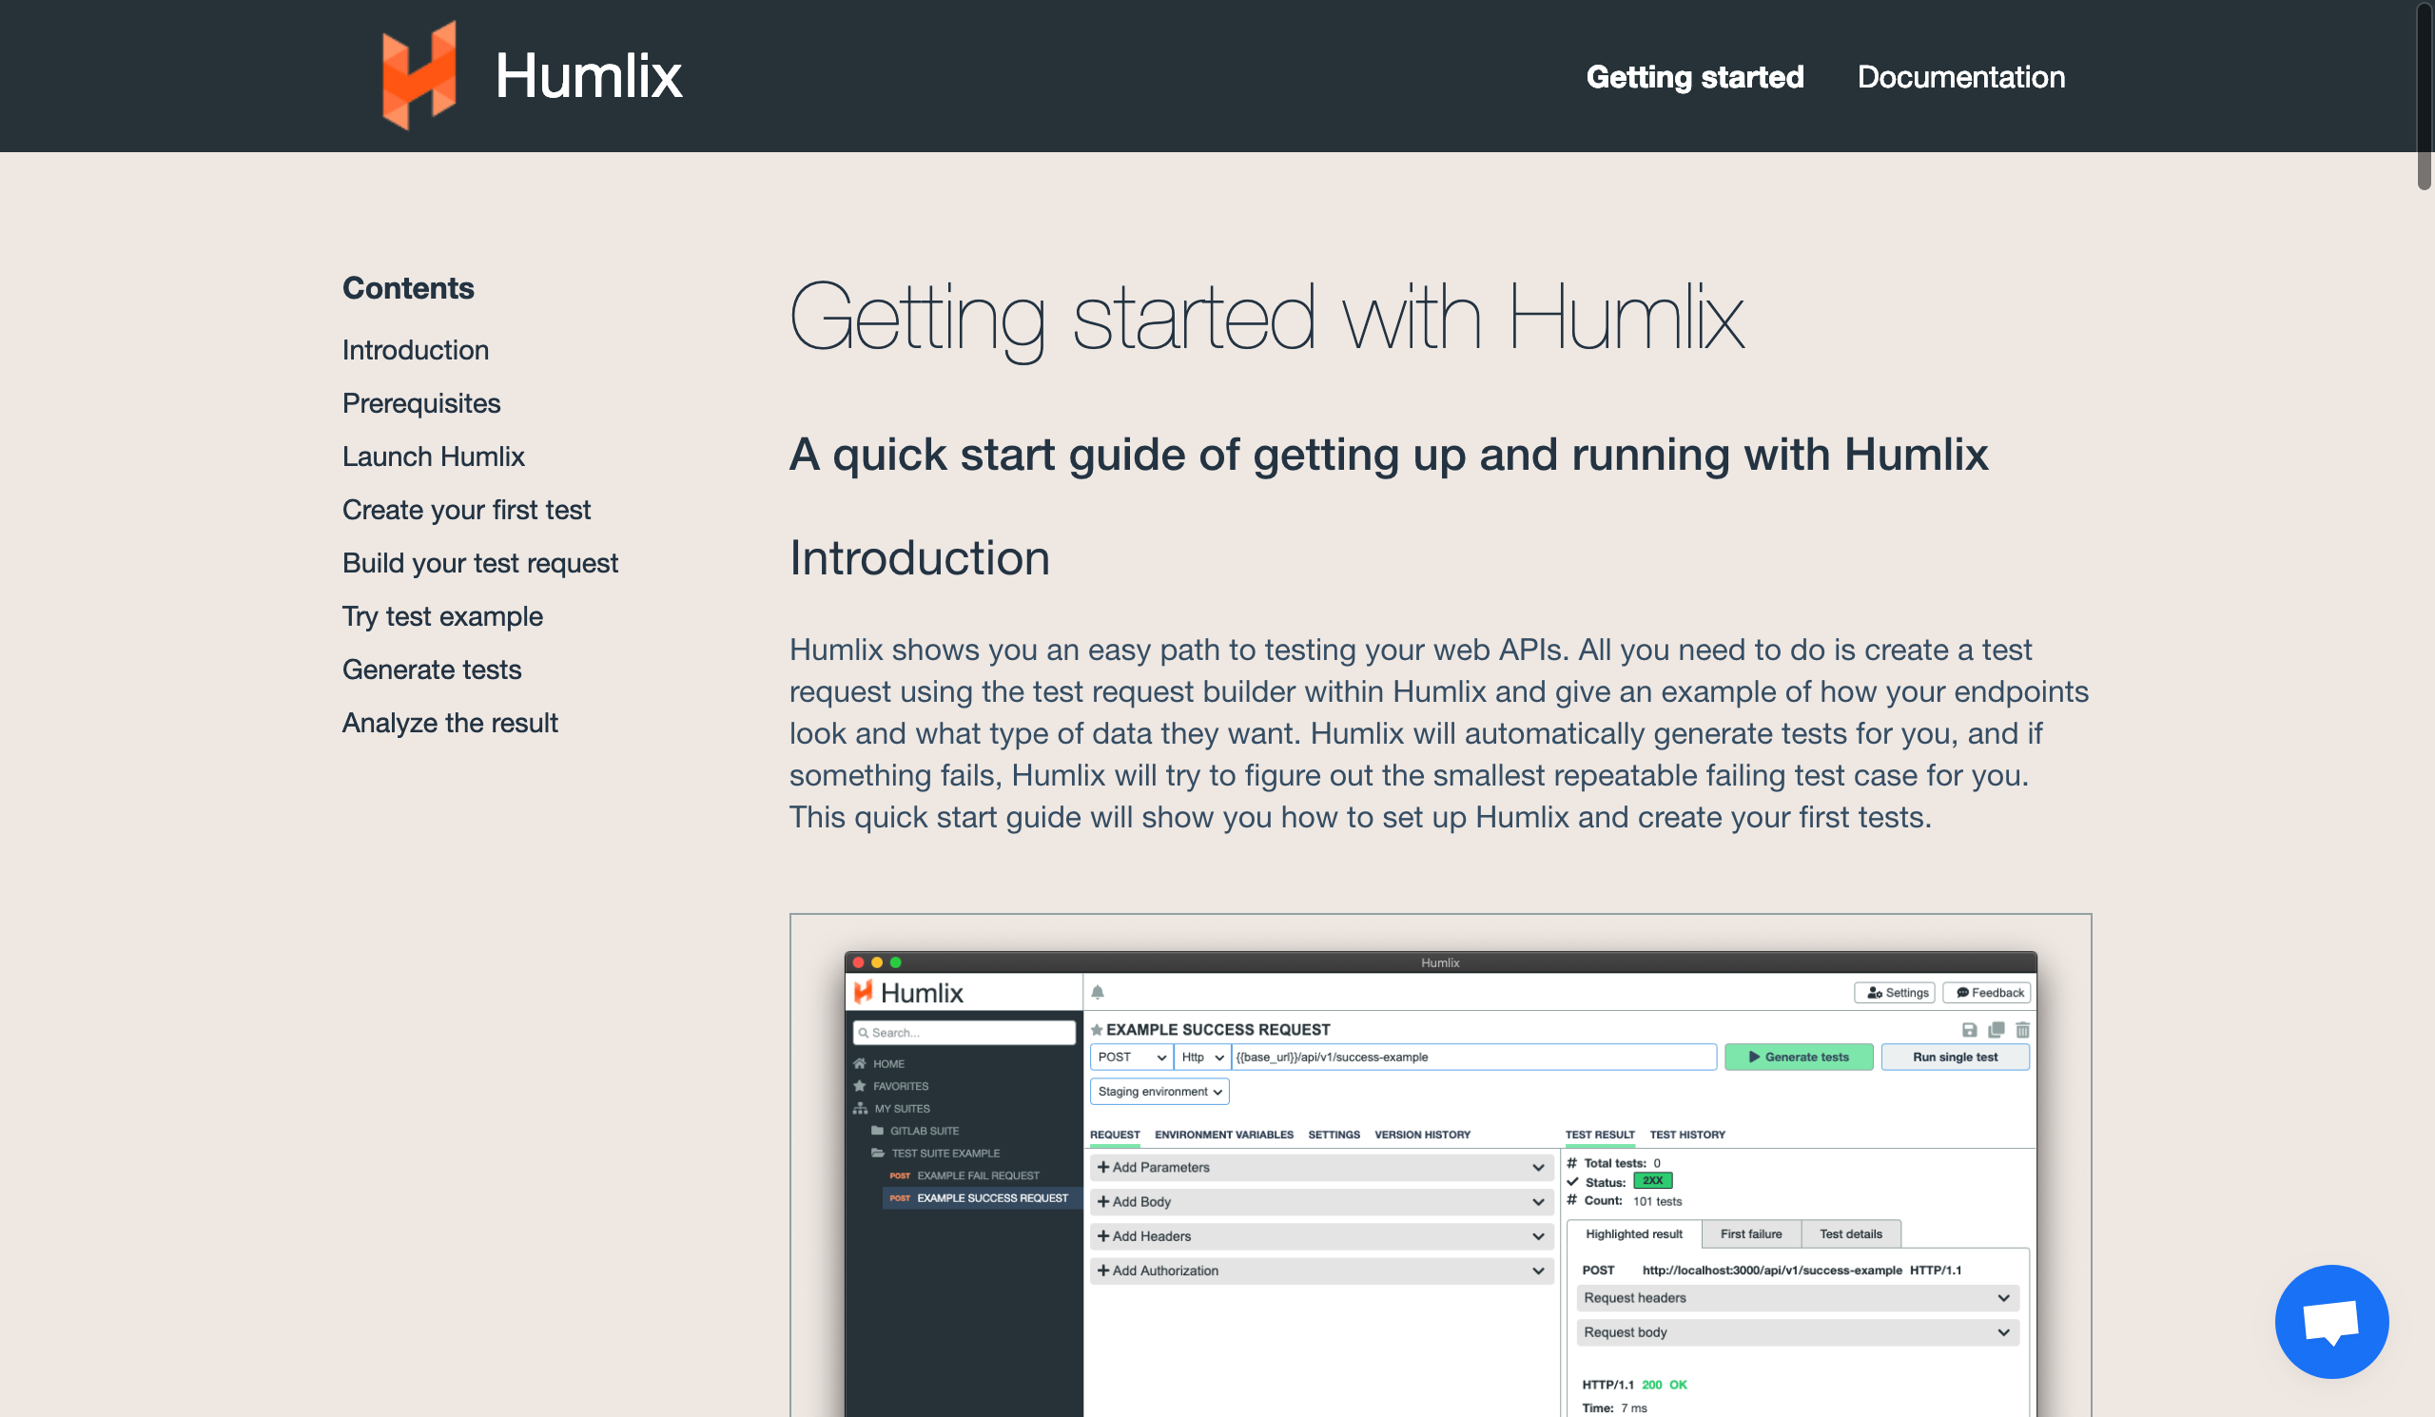This screenshot has height=1417, width=2435.
Task: Switch to ENVIRONMENT VARIABLES tab
Action: (1223, 1135)
